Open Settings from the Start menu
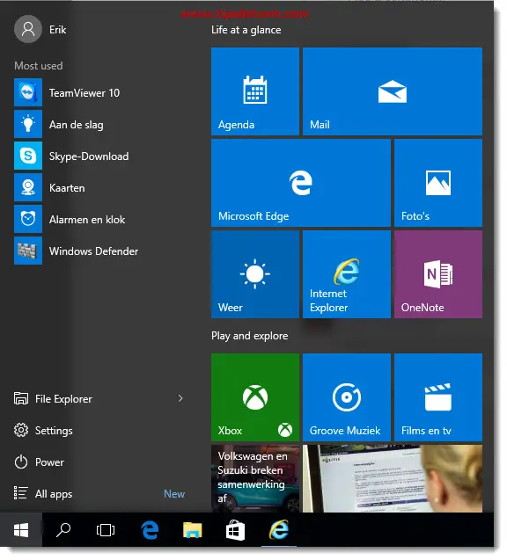The width and height of the screenshot is (507, 560). [x=43, y=431]
